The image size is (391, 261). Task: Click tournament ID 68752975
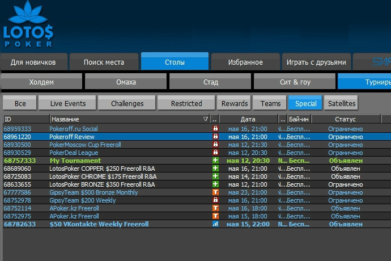coord(17,216)
